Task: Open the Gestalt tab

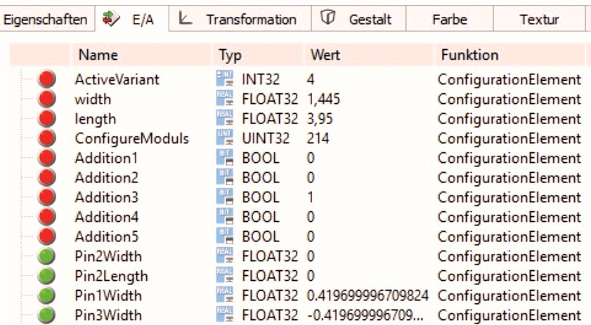Action: coord(358,19)
